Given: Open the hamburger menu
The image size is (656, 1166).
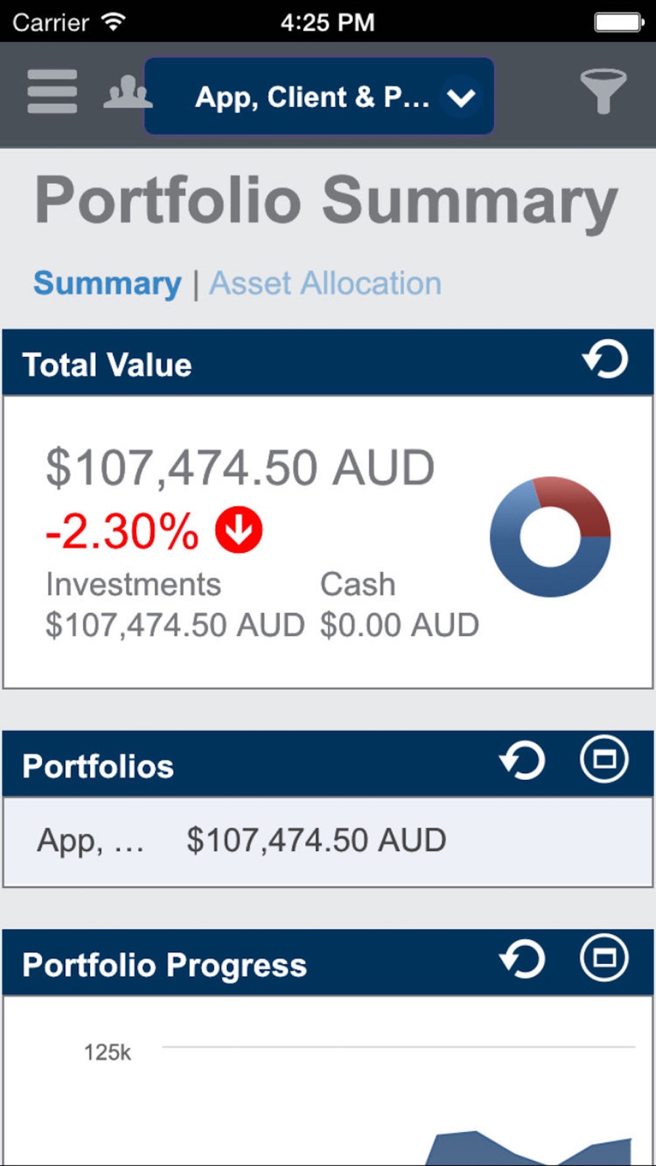Looking at the screenshot, I should (52, 92).
